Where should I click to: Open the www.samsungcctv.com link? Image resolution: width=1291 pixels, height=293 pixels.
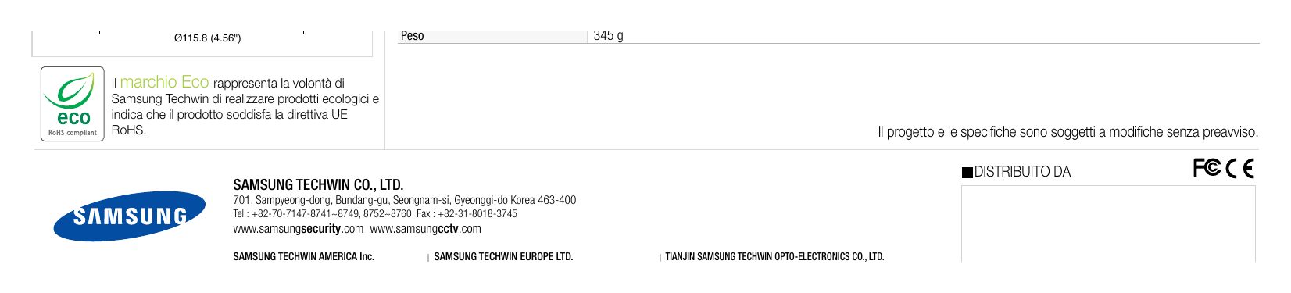[426, 229]
